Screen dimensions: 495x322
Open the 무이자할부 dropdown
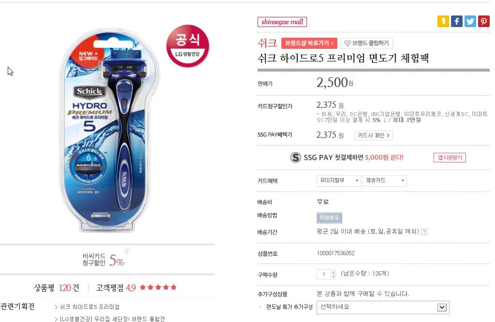click(x=338, y=180)
